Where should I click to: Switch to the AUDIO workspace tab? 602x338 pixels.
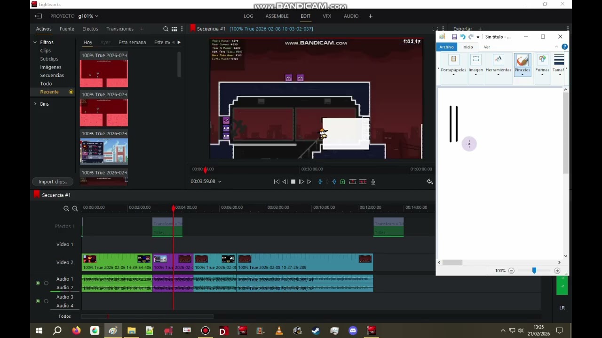click(x=351, y=16)
